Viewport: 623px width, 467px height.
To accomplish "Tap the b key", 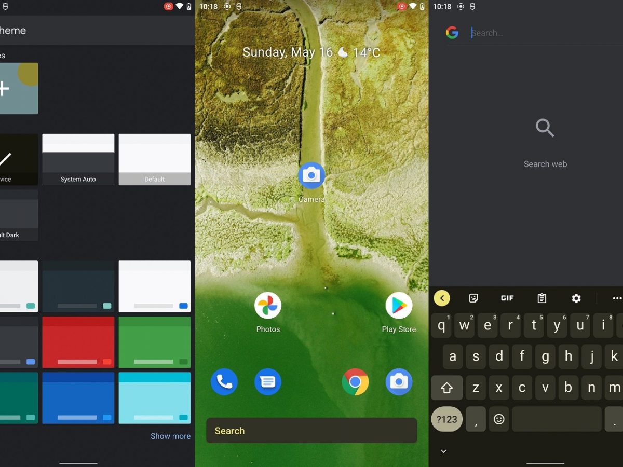I will (568, 388).
